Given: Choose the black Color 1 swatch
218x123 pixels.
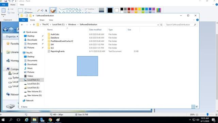Looking at the screenshot, I should (x=110, y=10).
